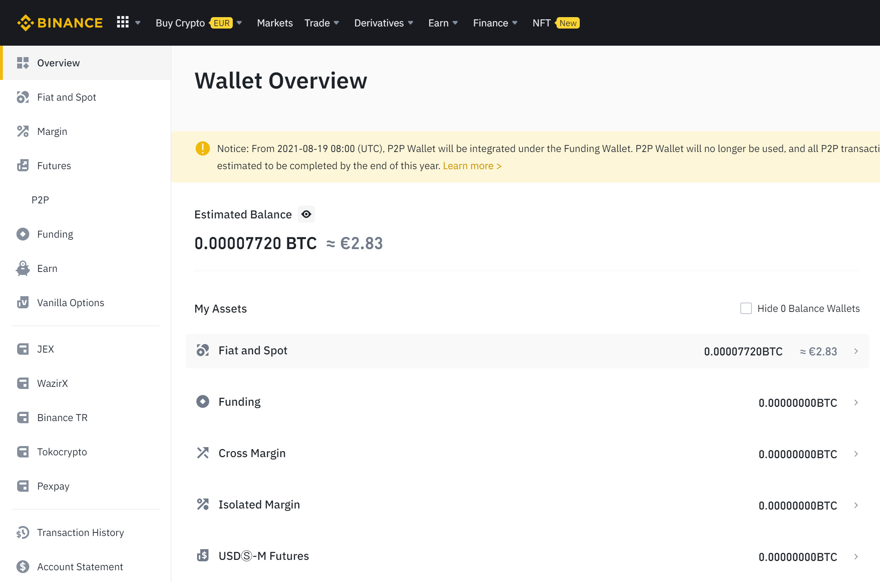Expand the USDⓈ-M Futures row chevron
The height and width of the screenshot is (582, 880).
click(x=856, y=556)
